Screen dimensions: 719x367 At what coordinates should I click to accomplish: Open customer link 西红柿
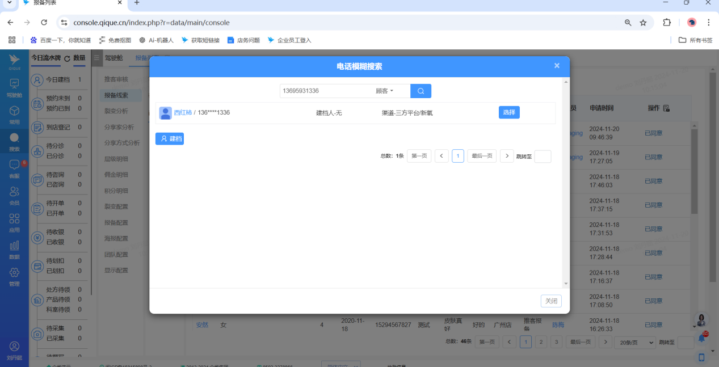point(183,112)
